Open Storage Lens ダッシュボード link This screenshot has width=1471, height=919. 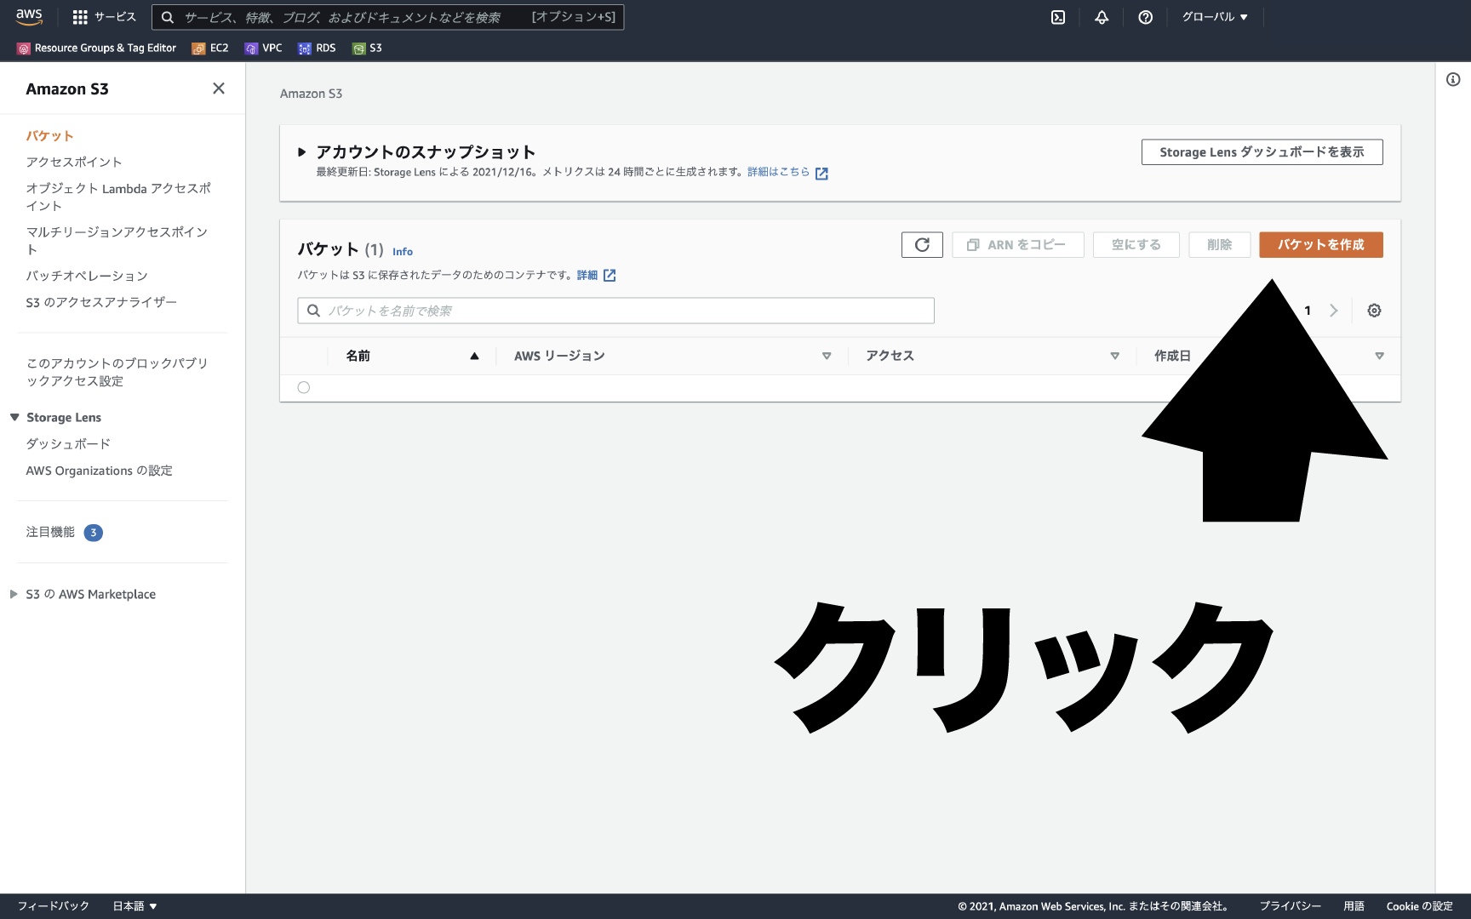[68, 444]
